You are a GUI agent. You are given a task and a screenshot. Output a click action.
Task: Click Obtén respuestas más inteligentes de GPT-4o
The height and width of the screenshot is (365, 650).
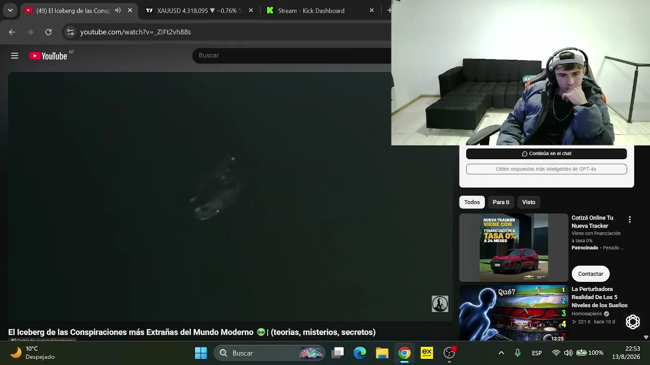pyautogui.click(x=546, y=169)
